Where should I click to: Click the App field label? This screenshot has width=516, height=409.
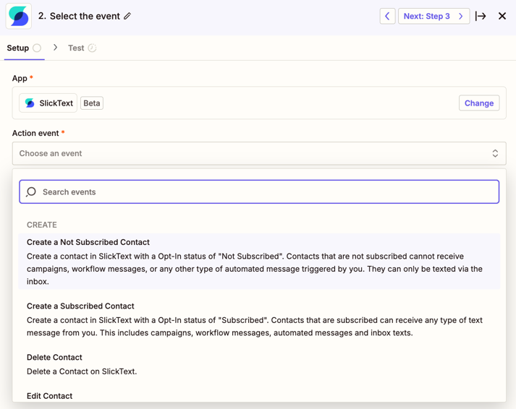pyautogui.click(x=20, y=78)
